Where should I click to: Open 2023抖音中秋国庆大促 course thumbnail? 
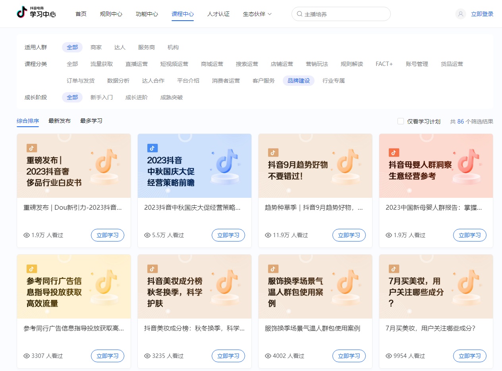[195, 166]
